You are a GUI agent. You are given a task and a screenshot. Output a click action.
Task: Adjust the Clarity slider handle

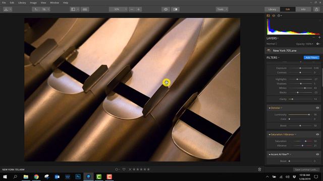pyautogui.click(x=292, y=99)
